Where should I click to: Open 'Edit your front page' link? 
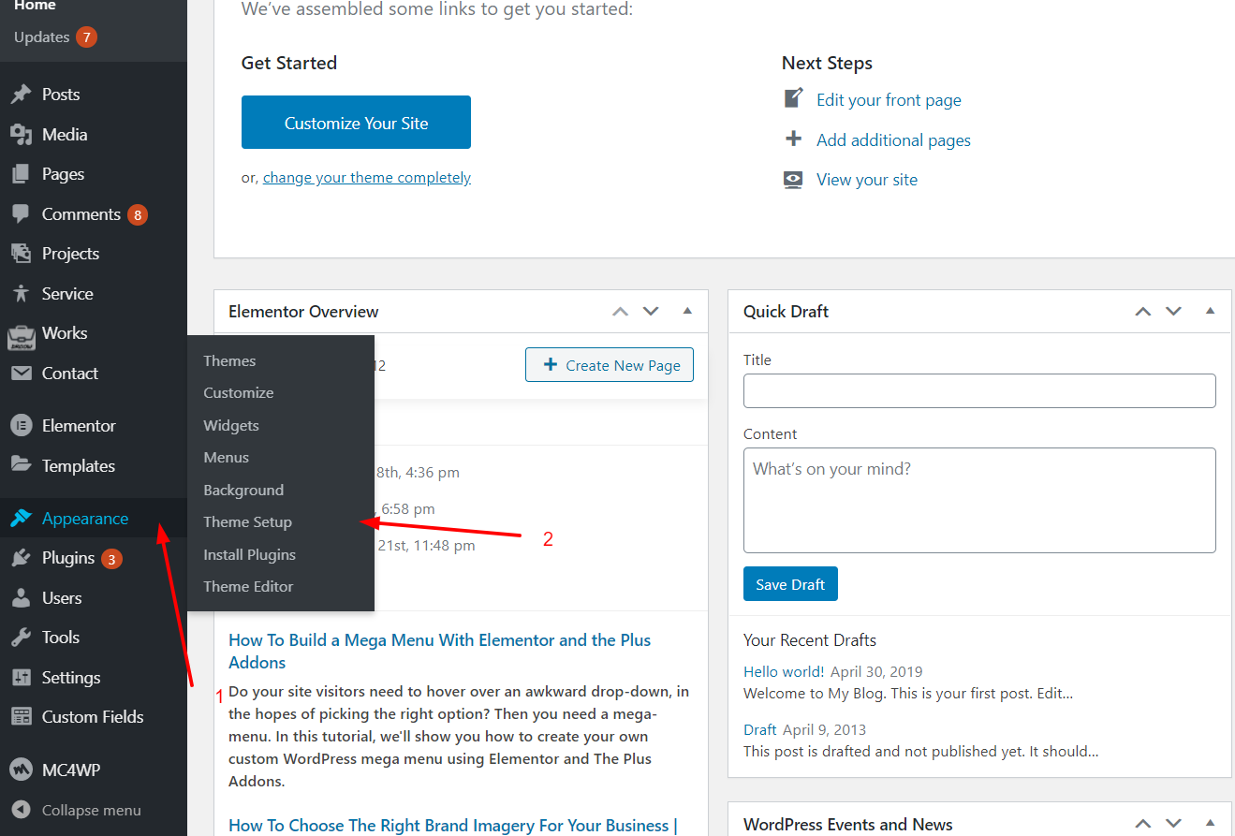[x=889, y=100]
